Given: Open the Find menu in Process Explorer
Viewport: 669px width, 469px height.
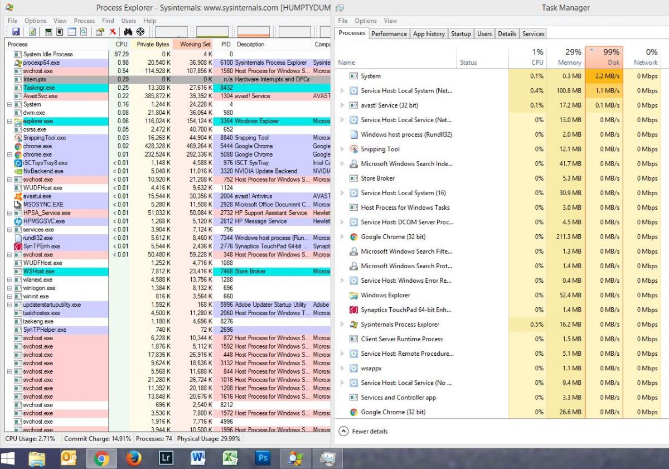Looking at the screenshot, I should click(x=108, y=21).
